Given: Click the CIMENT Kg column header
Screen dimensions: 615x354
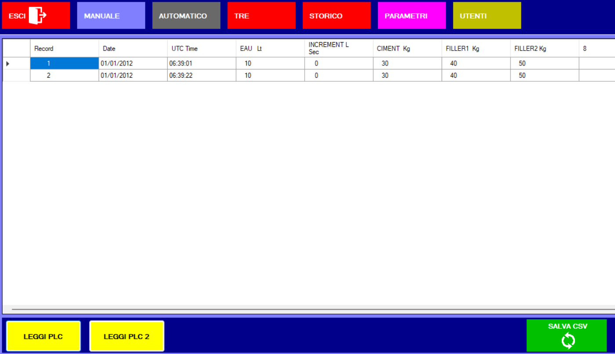Looking at the screenshot, I should (x=407, y=48).
